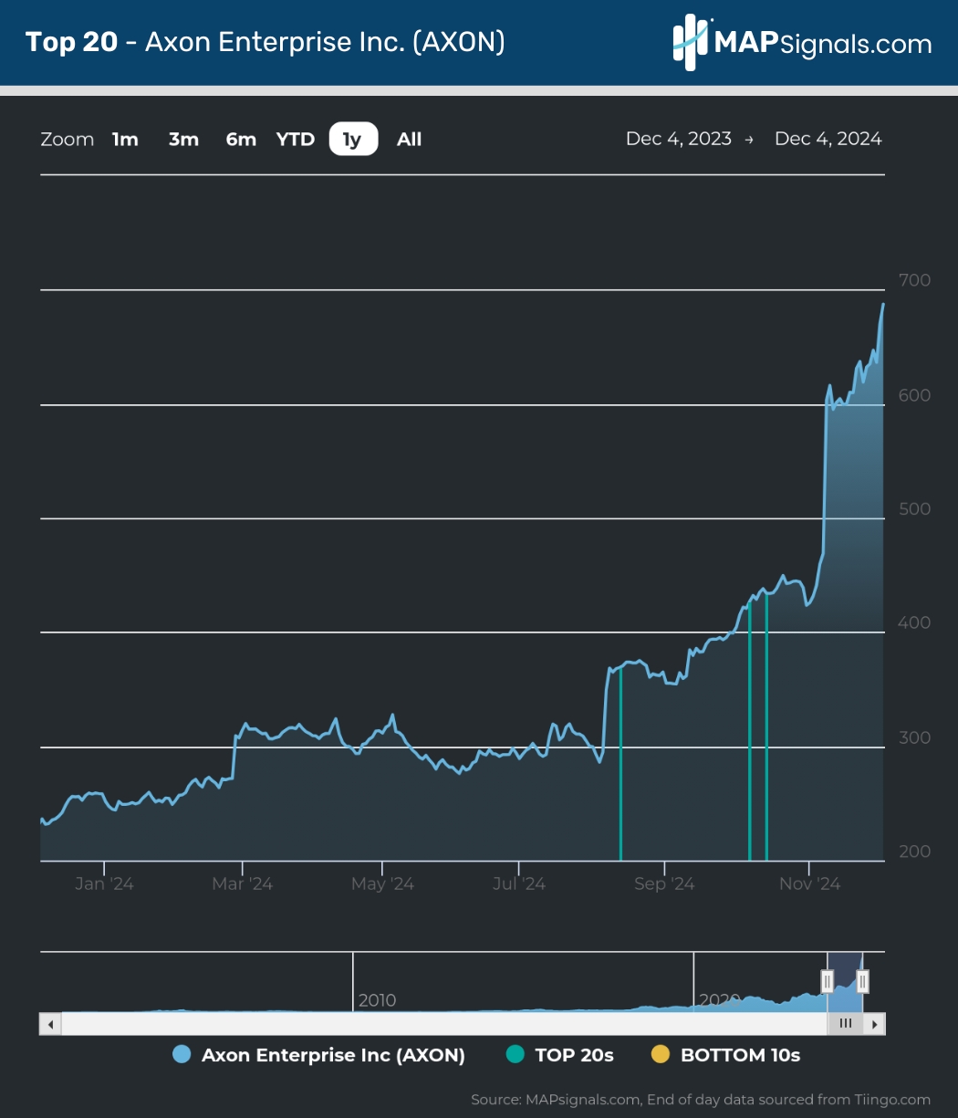
Task: Click the blue AXON legend dot
Action: 182,1055
